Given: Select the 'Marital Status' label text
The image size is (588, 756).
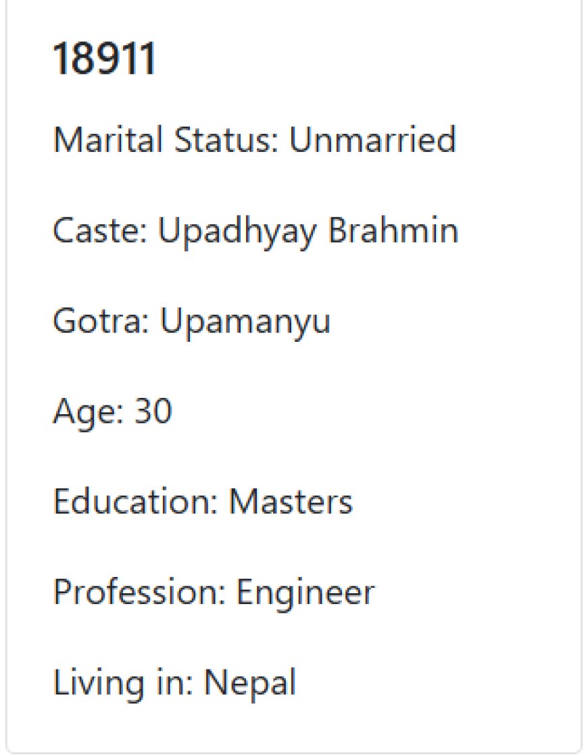Looking at the screenshot, I should click(166, 139).
